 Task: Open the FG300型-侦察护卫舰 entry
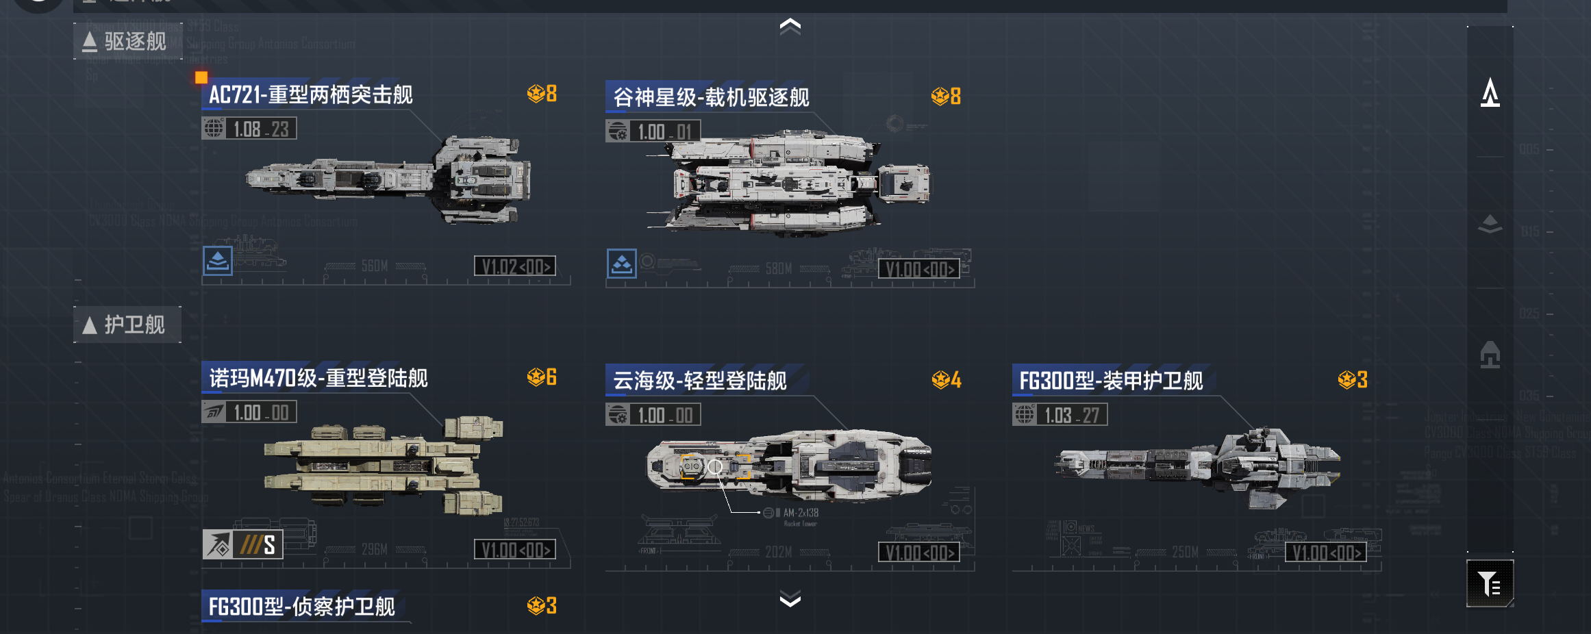pyautogui.click(x=302, y=607)
